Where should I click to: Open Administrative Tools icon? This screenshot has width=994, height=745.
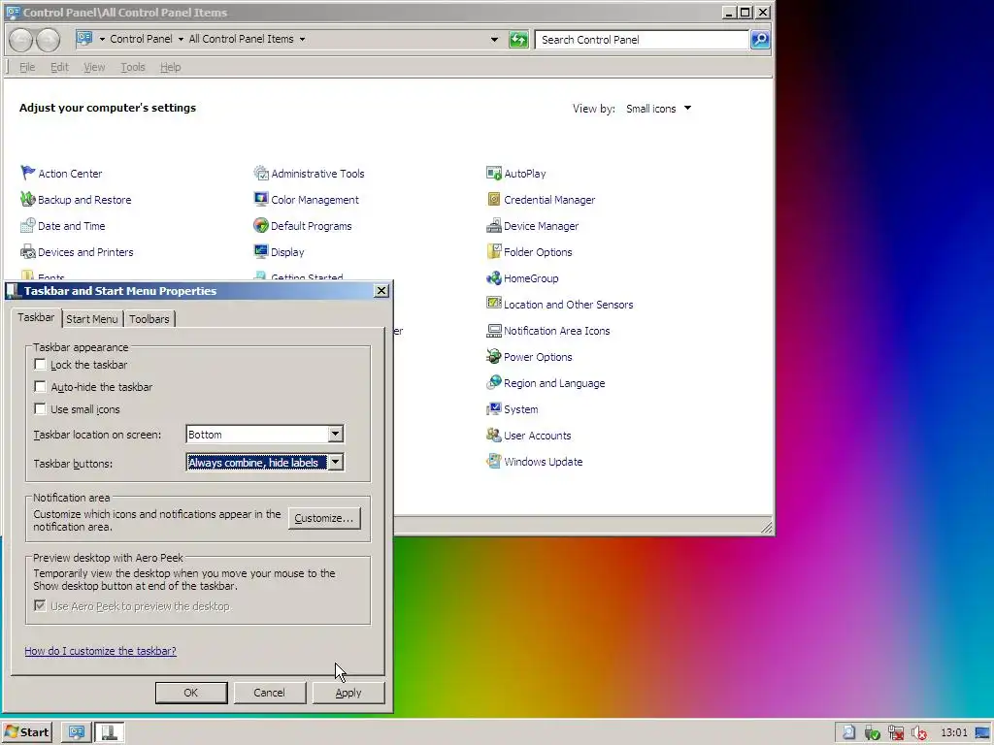260,173
